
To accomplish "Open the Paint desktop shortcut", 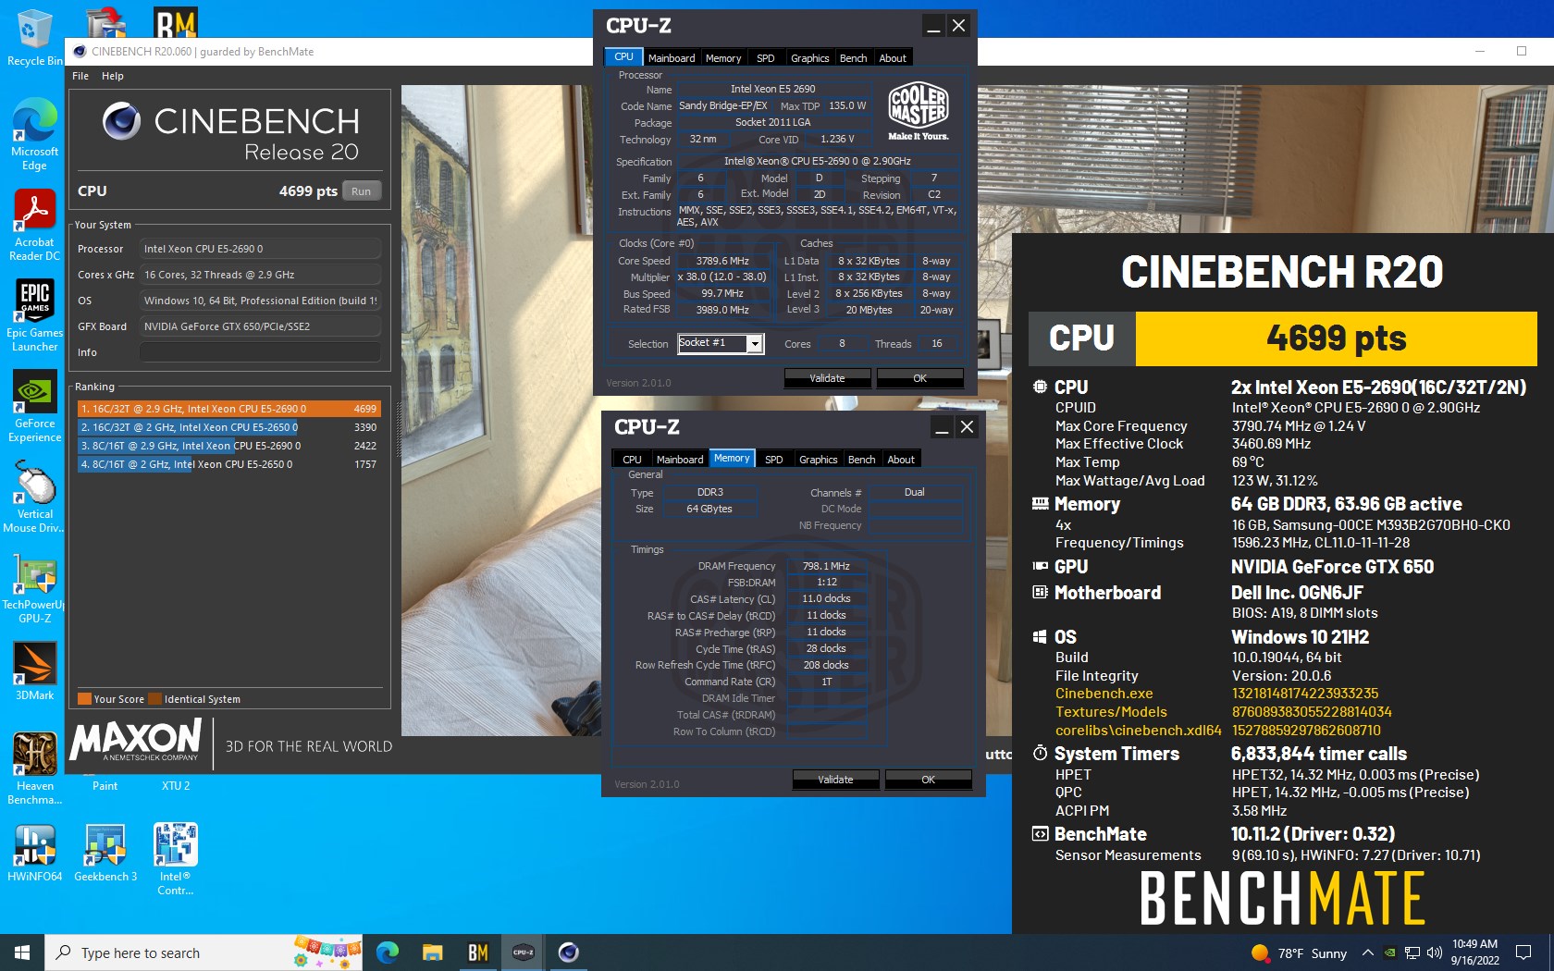I will (x=105, y=785).
